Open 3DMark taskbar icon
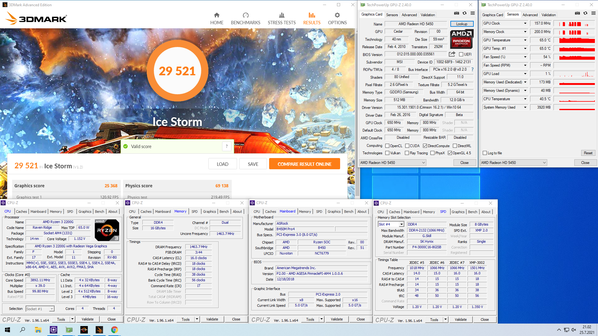Viewport: 598px width, 336px height. pyautogui.click(x=99, y=330)
